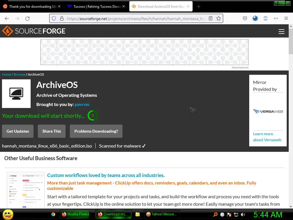Click the striped pink-blue toolbar icon
The image size is (293, 220).
tap(265, 18)
